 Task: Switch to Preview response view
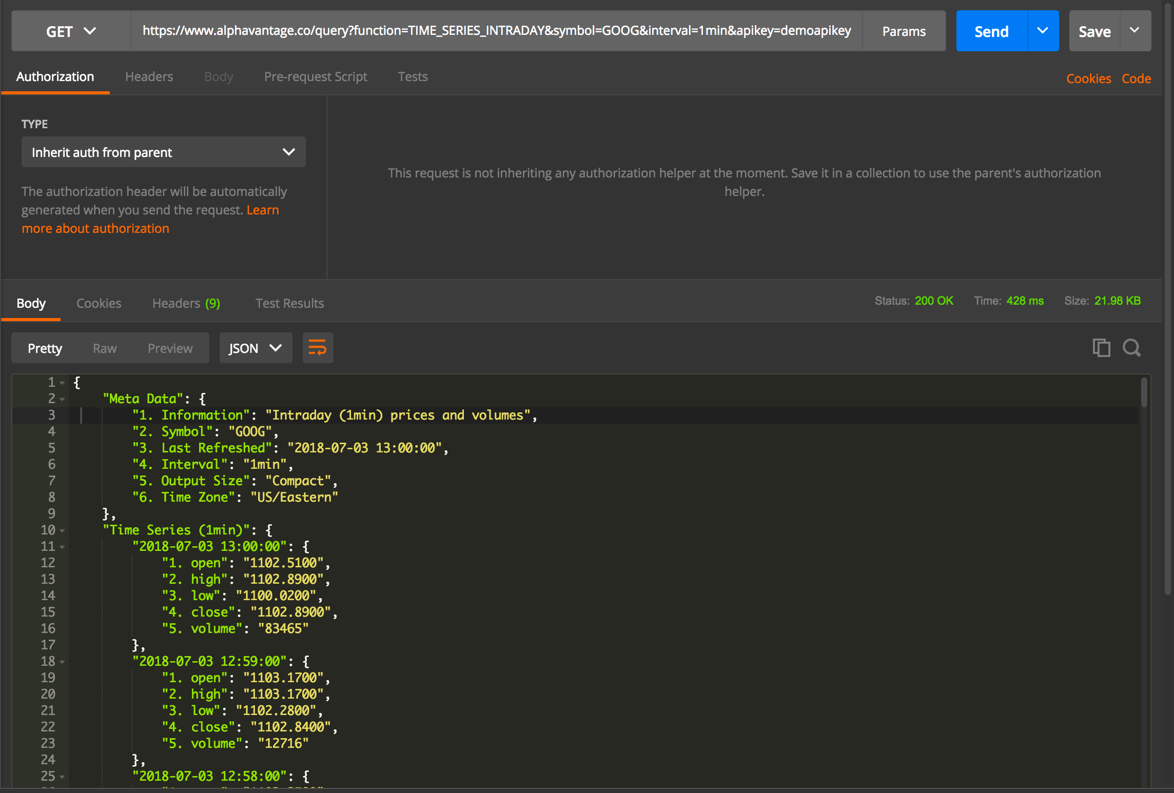click(x=170, y=348)
